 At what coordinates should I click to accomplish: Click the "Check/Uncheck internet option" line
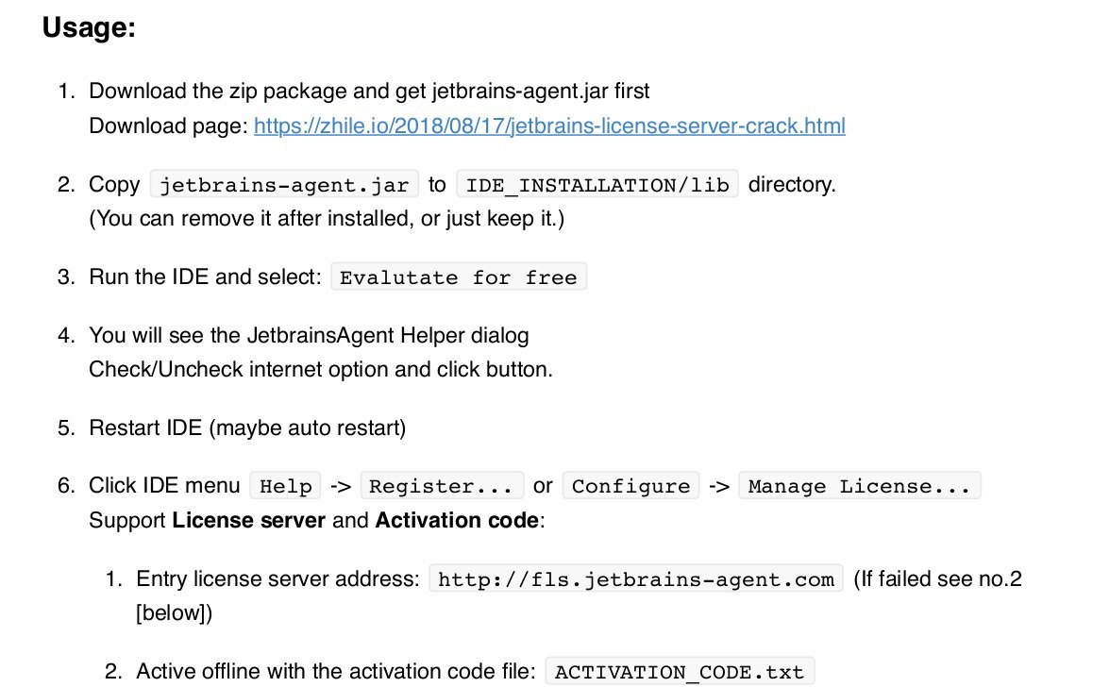point(321,369)
